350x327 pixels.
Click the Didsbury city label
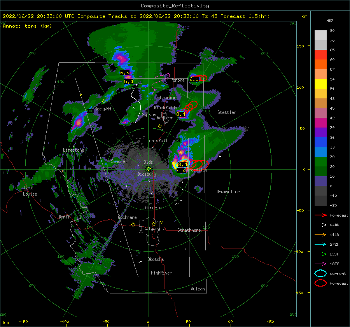coord(147,174)
